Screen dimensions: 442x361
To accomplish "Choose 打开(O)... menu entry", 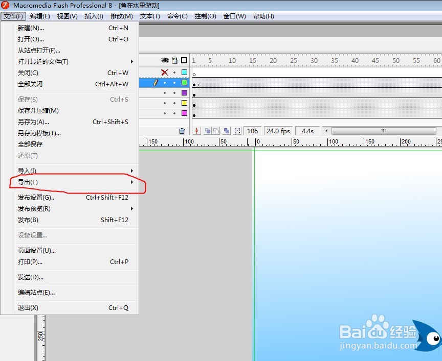I will click(76, 39).
